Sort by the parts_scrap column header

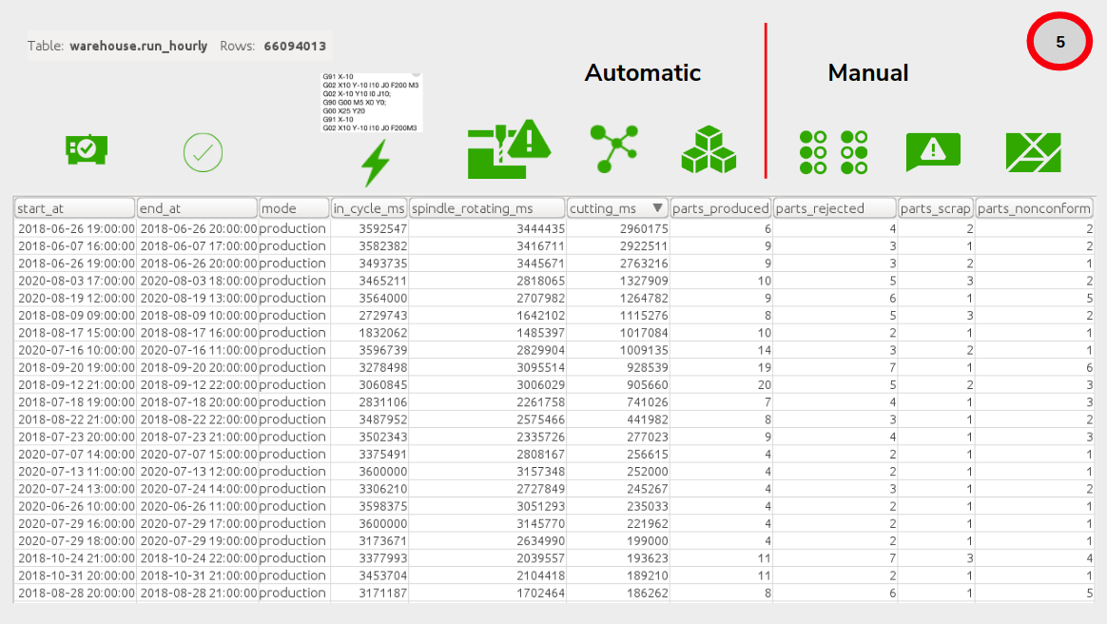click(936, 208)
